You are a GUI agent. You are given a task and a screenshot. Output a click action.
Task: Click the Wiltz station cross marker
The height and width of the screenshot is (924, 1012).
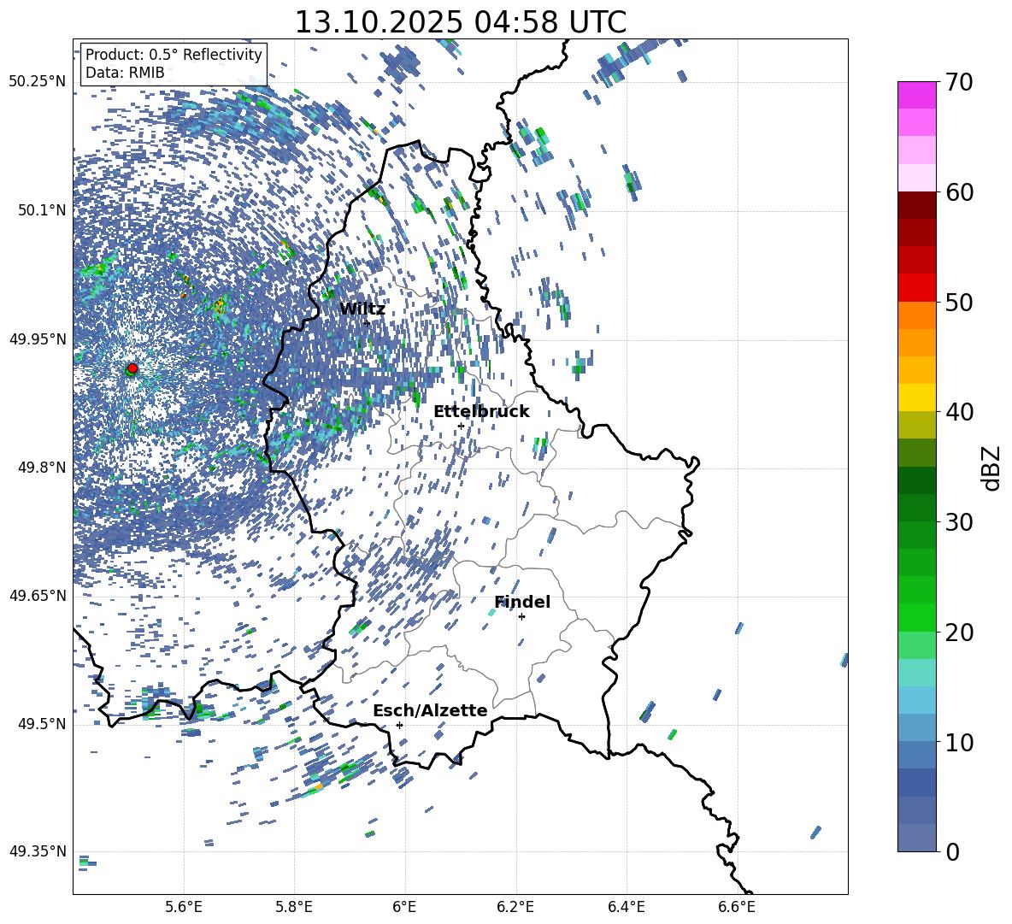click(367, 323)
